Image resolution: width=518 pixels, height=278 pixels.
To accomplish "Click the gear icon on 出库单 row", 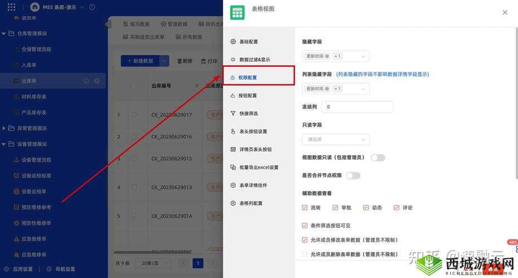I will 97,81.
